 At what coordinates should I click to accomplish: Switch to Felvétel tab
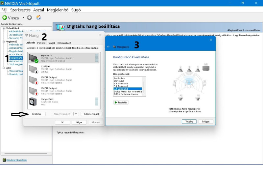pyautogui.click(x=41, y=43)
